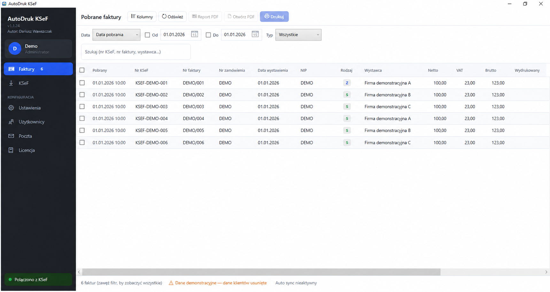
Task: Enable the Do date filter checkbox
Action: [x=208, y=35]
